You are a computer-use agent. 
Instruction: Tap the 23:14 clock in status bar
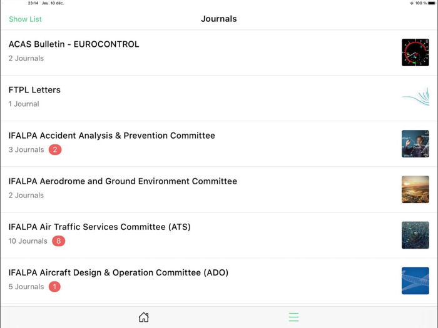(33, 3)
